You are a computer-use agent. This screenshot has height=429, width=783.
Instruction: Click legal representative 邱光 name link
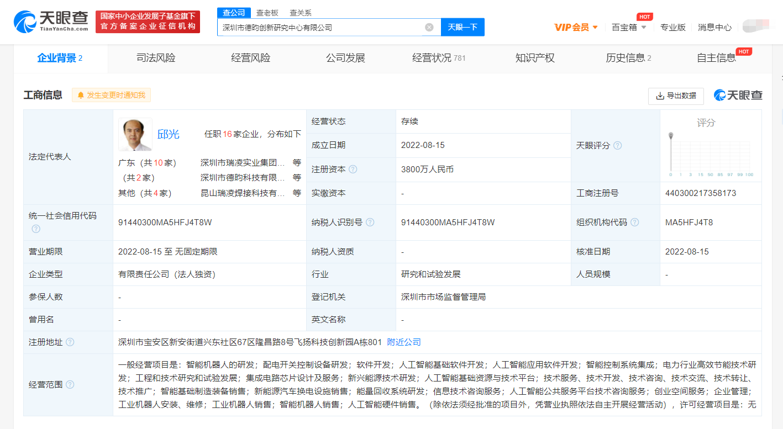tap(169, 134)
